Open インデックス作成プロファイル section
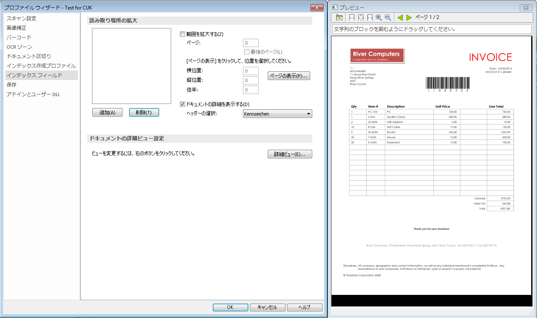 click(41, 66)
